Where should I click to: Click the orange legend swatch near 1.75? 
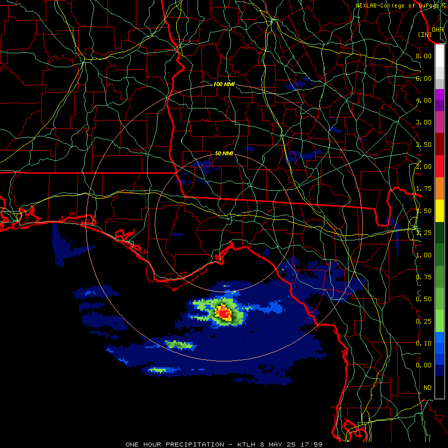[440, 189]
